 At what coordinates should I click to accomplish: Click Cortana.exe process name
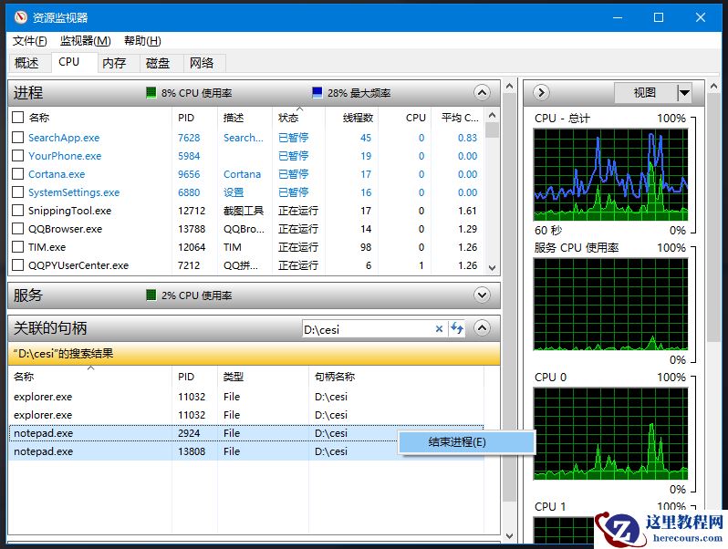tap(57, 174)
